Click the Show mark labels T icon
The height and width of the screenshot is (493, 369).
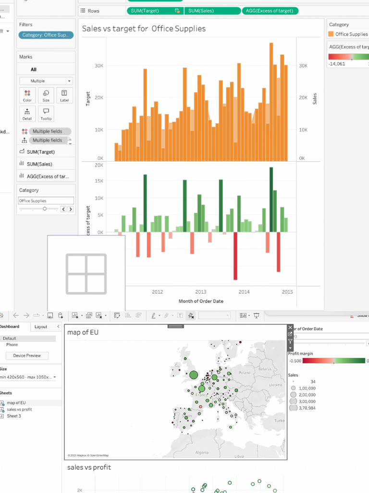coord(180,315)
